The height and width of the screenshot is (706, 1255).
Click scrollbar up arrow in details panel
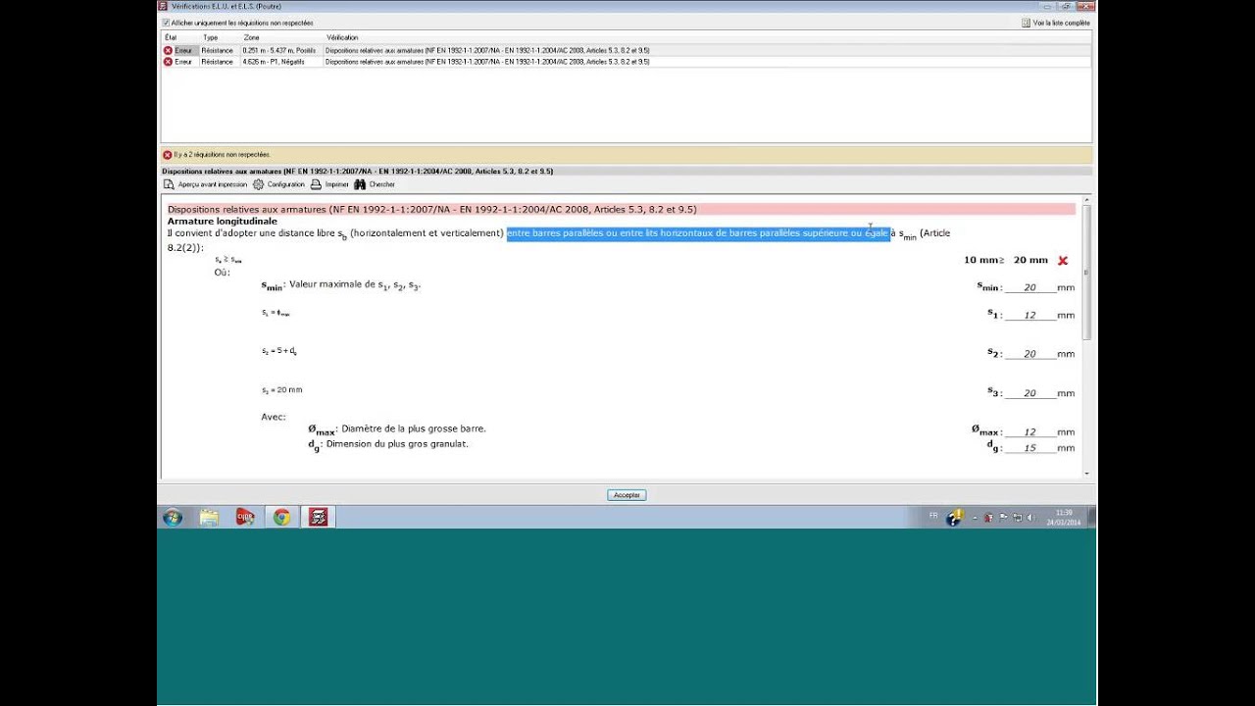point(1086,201)
